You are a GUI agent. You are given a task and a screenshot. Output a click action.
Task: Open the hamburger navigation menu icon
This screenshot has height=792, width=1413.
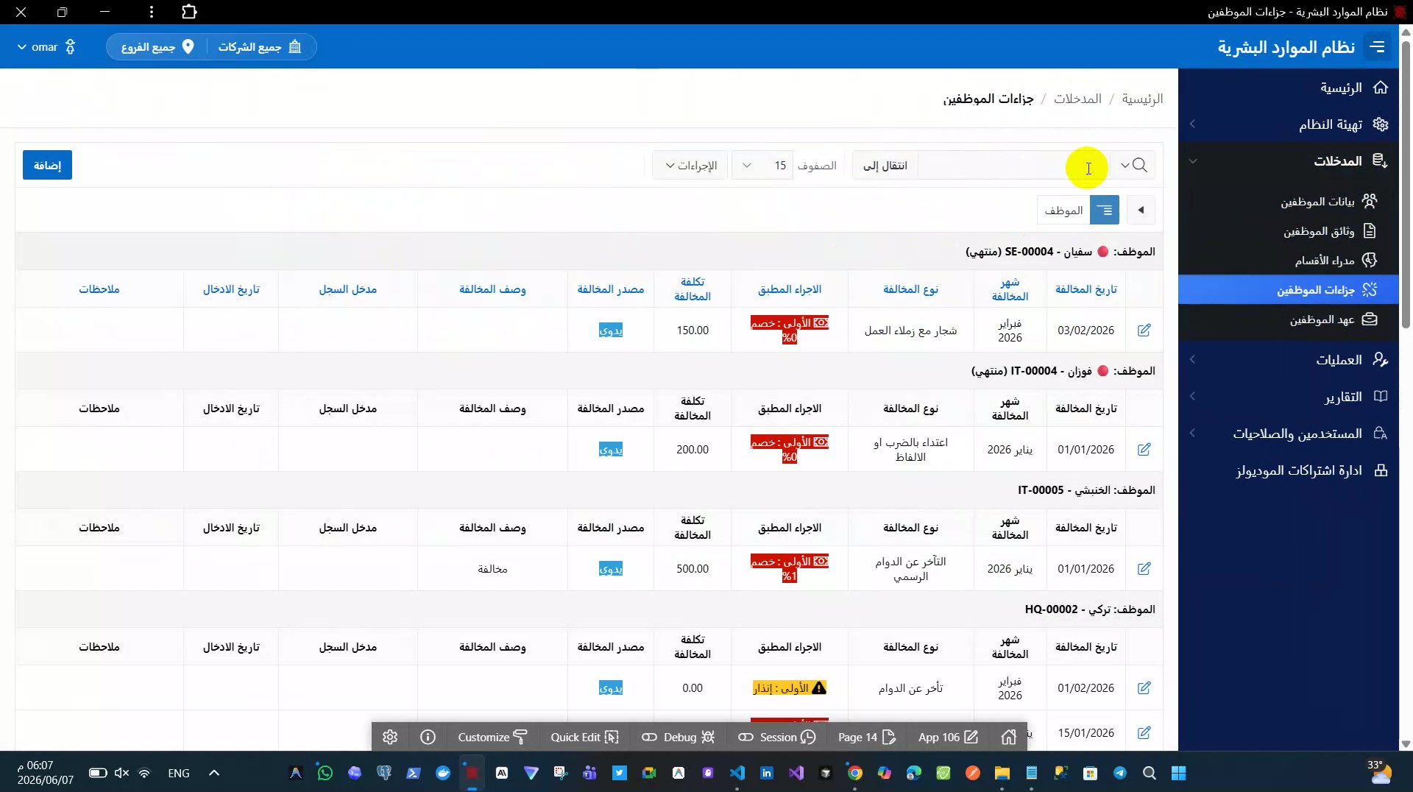pos(1377,47)
